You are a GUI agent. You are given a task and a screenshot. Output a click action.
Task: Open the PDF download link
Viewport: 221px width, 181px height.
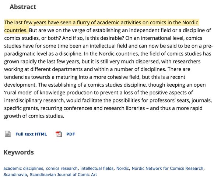pos(71,134)
